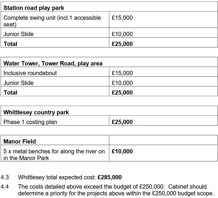Click the £15,000 cost for the swing unit
Viewport: 218px width, 198px height.
coord(122,18)
